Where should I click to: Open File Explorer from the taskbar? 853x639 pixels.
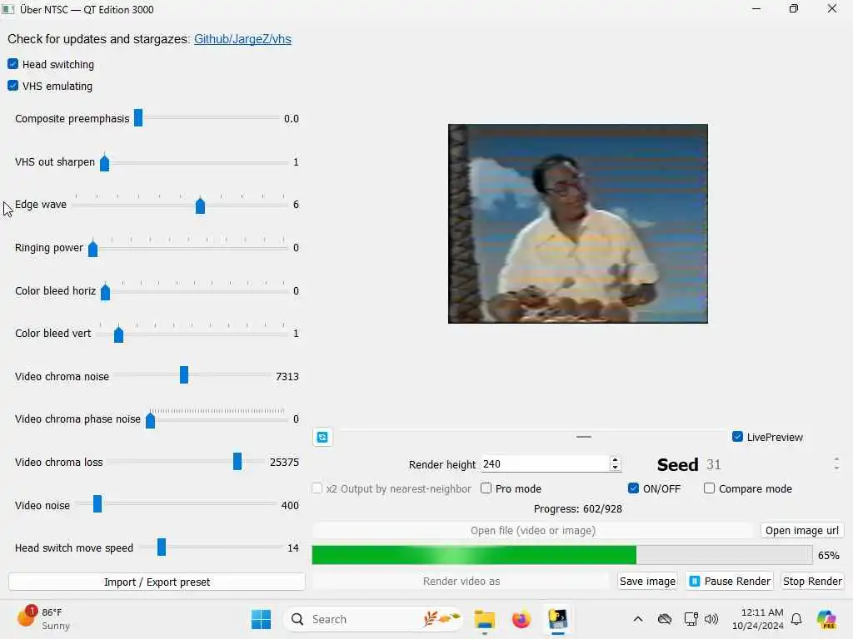484,619
